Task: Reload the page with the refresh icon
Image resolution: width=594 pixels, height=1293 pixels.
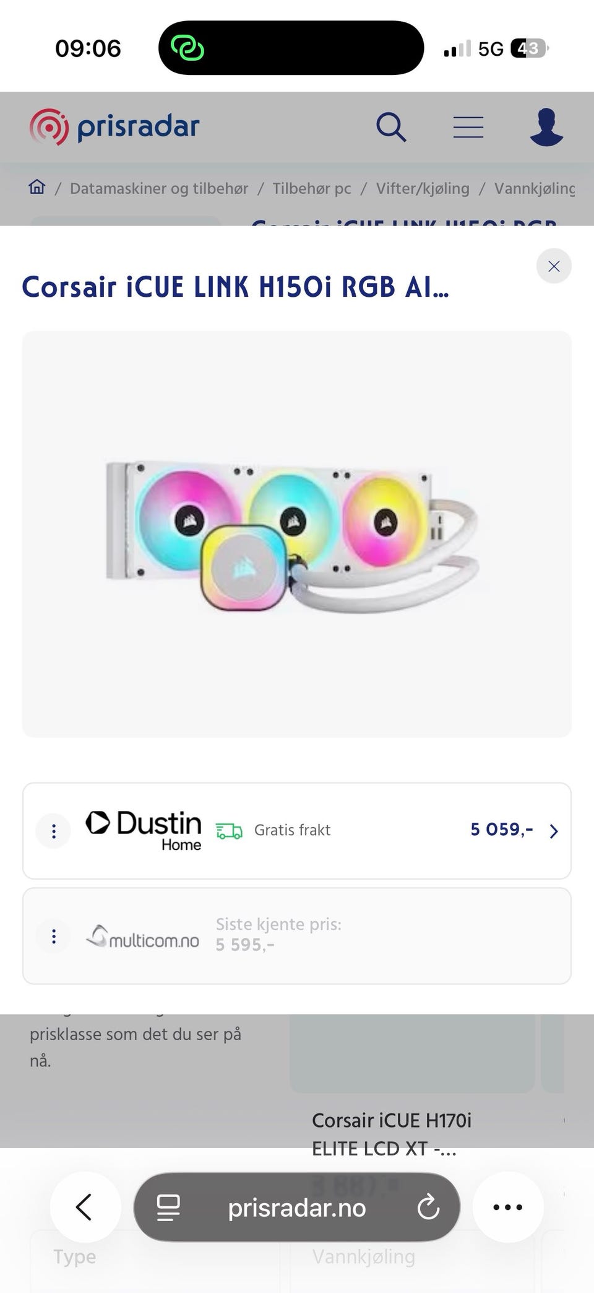Action: [x=428, y=1207]
